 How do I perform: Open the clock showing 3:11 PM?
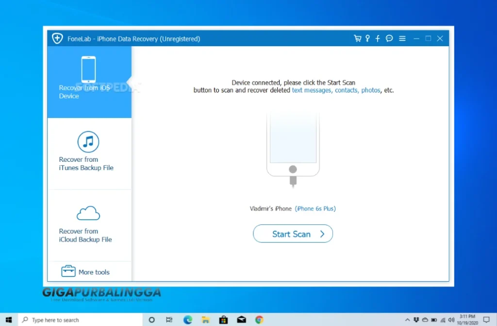tap(467, 319)
